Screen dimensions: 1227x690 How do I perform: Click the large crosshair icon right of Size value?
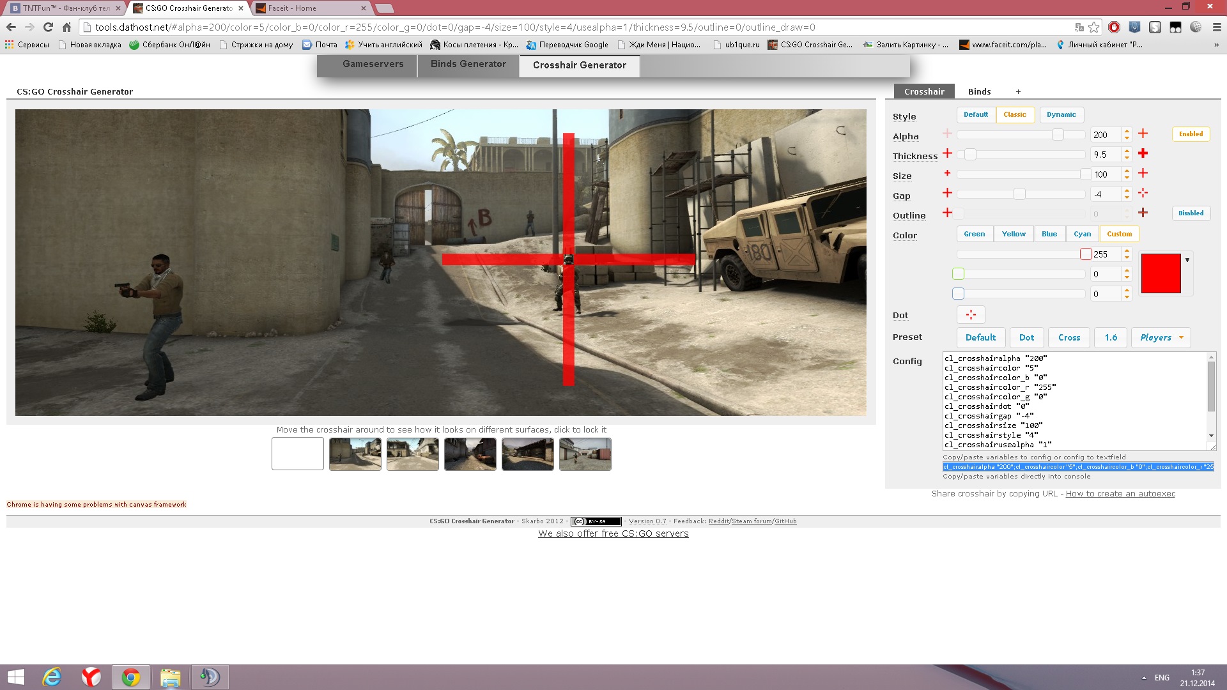(x=1143, y=173)
